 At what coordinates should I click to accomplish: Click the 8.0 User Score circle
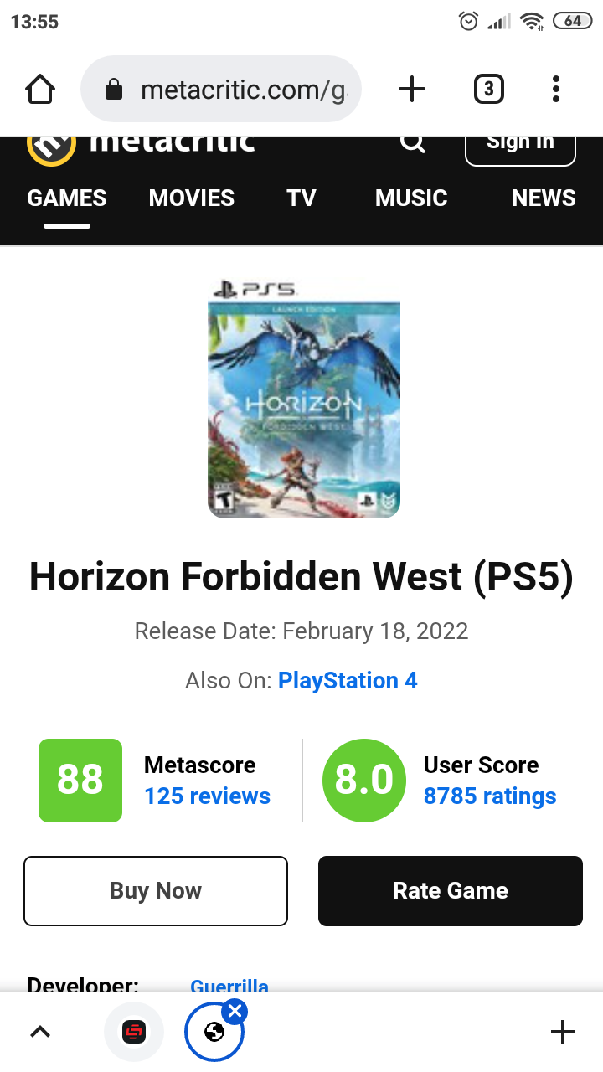[364, 781]
